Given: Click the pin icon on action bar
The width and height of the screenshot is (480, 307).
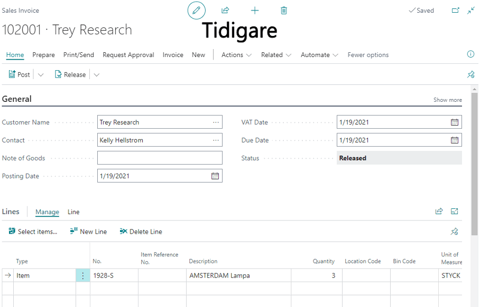Looking at the screenshot, I should [x=470, y=74].
